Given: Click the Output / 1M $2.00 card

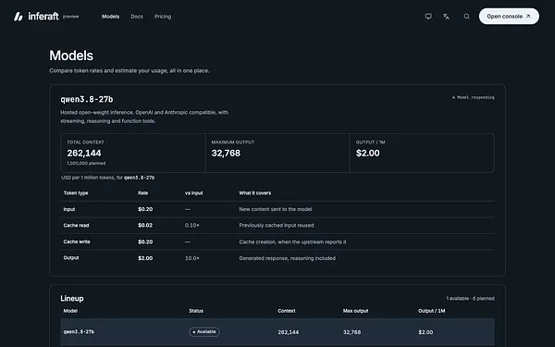Looking at the screenshot, I should [x=422, y=153].
